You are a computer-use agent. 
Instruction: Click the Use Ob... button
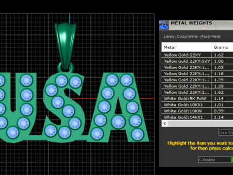(x=226, y=133)
